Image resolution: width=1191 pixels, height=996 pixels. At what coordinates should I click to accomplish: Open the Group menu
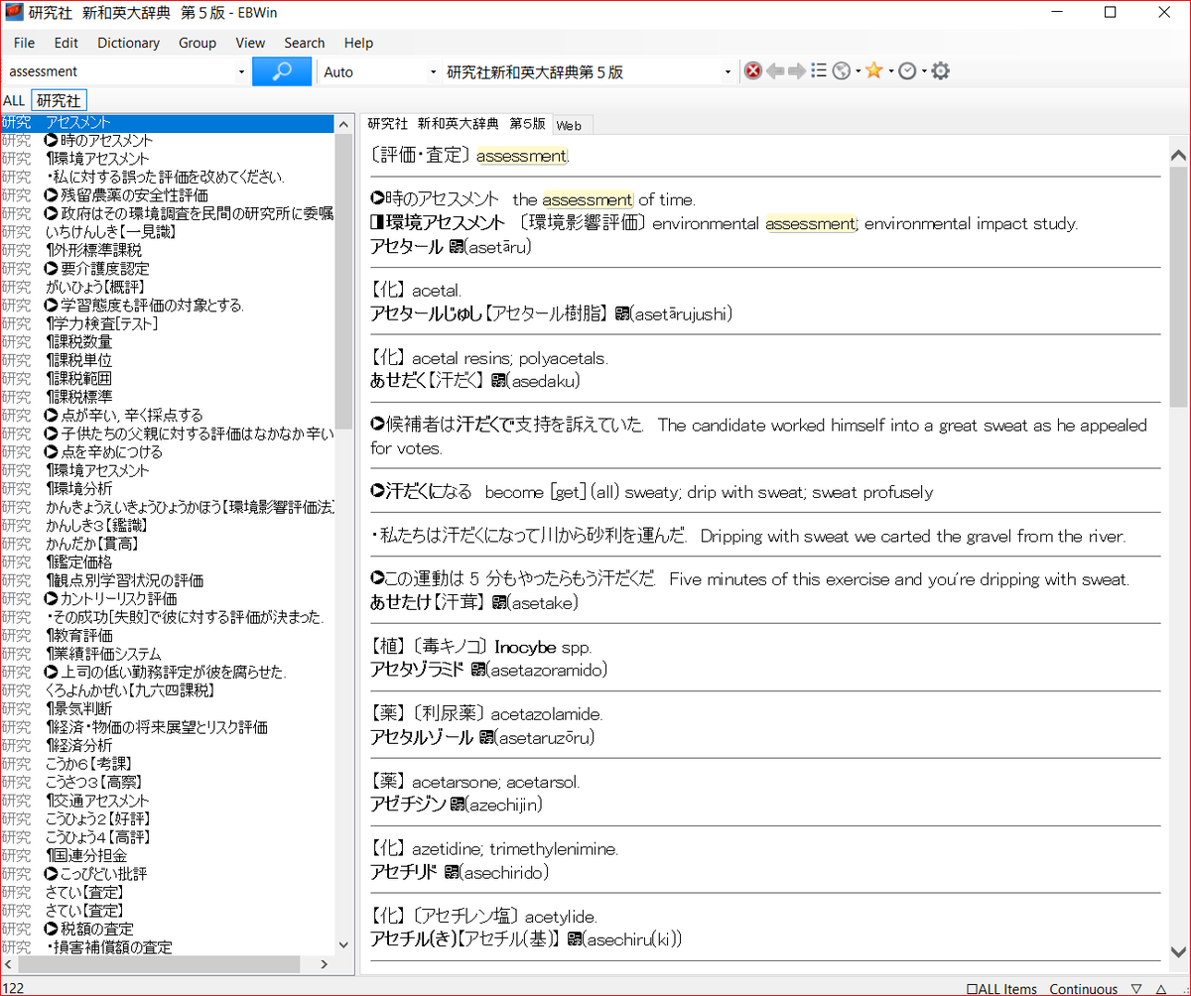(x=198, y=43)
